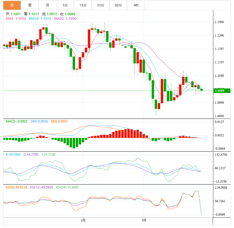Open the 15分 timeframe tab
The image size is (234, 228).
click(83, 5)
